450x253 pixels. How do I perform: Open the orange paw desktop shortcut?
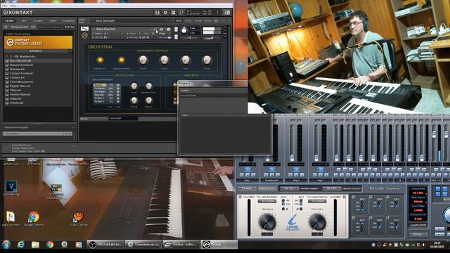click(x=78, y=219)
